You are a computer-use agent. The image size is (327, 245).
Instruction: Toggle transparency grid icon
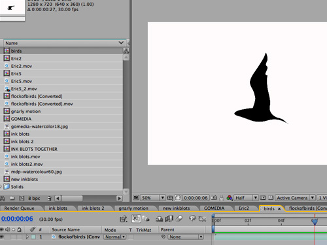[271, 198]
